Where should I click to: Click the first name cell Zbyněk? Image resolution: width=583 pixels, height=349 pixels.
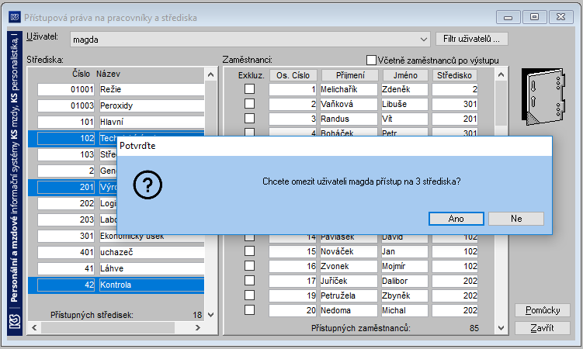point(404,296)
